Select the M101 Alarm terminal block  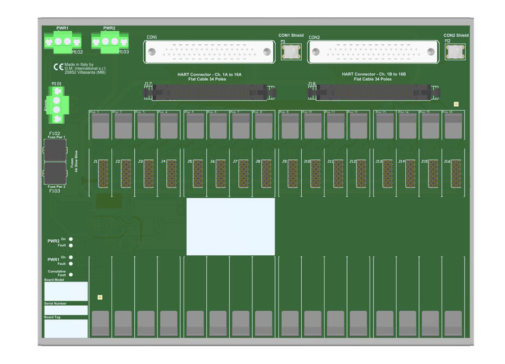coord(57,103)
